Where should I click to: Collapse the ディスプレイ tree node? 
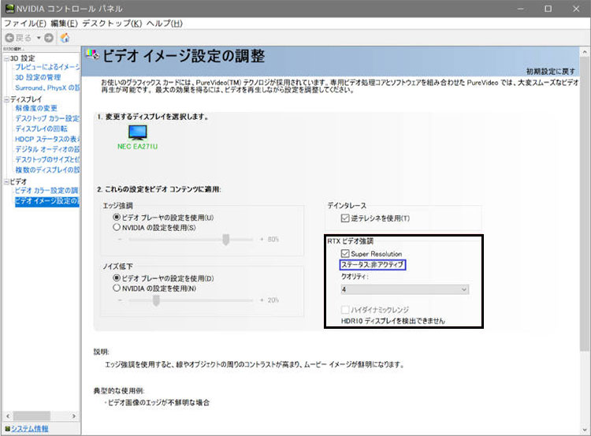6,99
